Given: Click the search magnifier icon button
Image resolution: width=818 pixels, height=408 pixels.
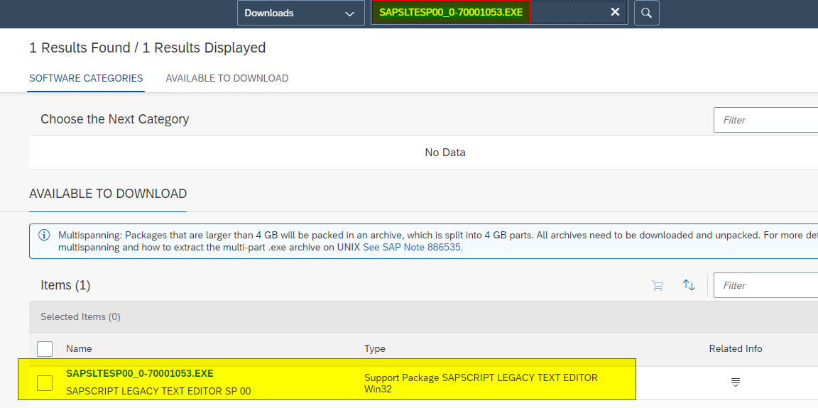Looking at the screenshot, I should click(x=646, y=13).
